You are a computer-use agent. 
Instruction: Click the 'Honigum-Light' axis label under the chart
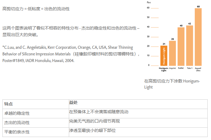(x=164, y=69)
